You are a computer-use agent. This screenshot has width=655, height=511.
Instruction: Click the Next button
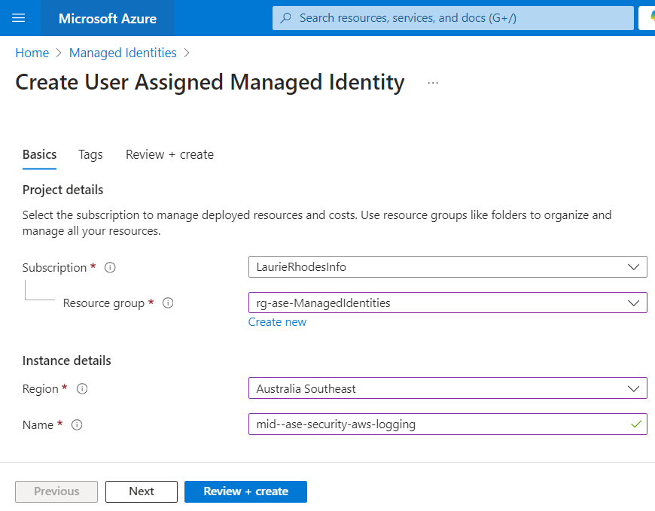pyautogui.click(x=142, y=491)
